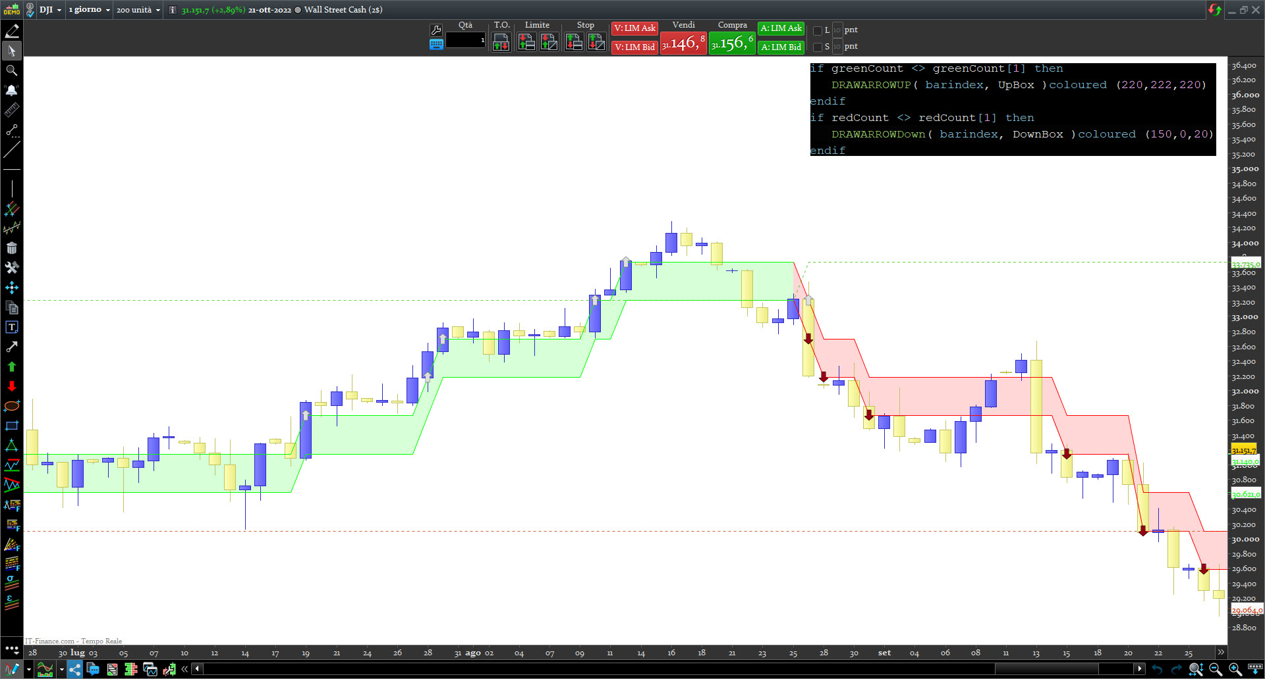
Task: Select the epsilon regression channel tool
Action: click(x=12, y=602)
